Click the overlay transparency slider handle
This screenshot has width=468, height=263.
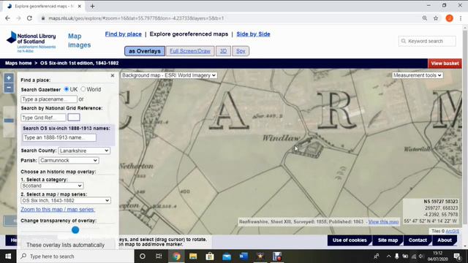point(75,230)
